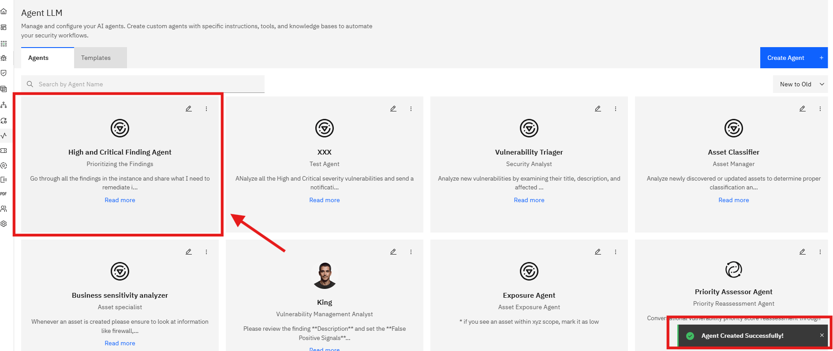The image size is (833, 351).
Task: Open overflow menu on Vulnerability Triager card
Action: [x=616, y=108]
